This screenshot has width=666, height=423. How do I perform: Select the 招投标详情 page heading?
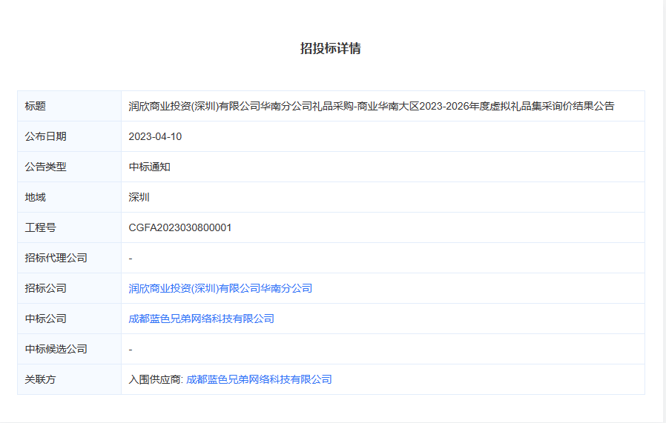(331, 48)
